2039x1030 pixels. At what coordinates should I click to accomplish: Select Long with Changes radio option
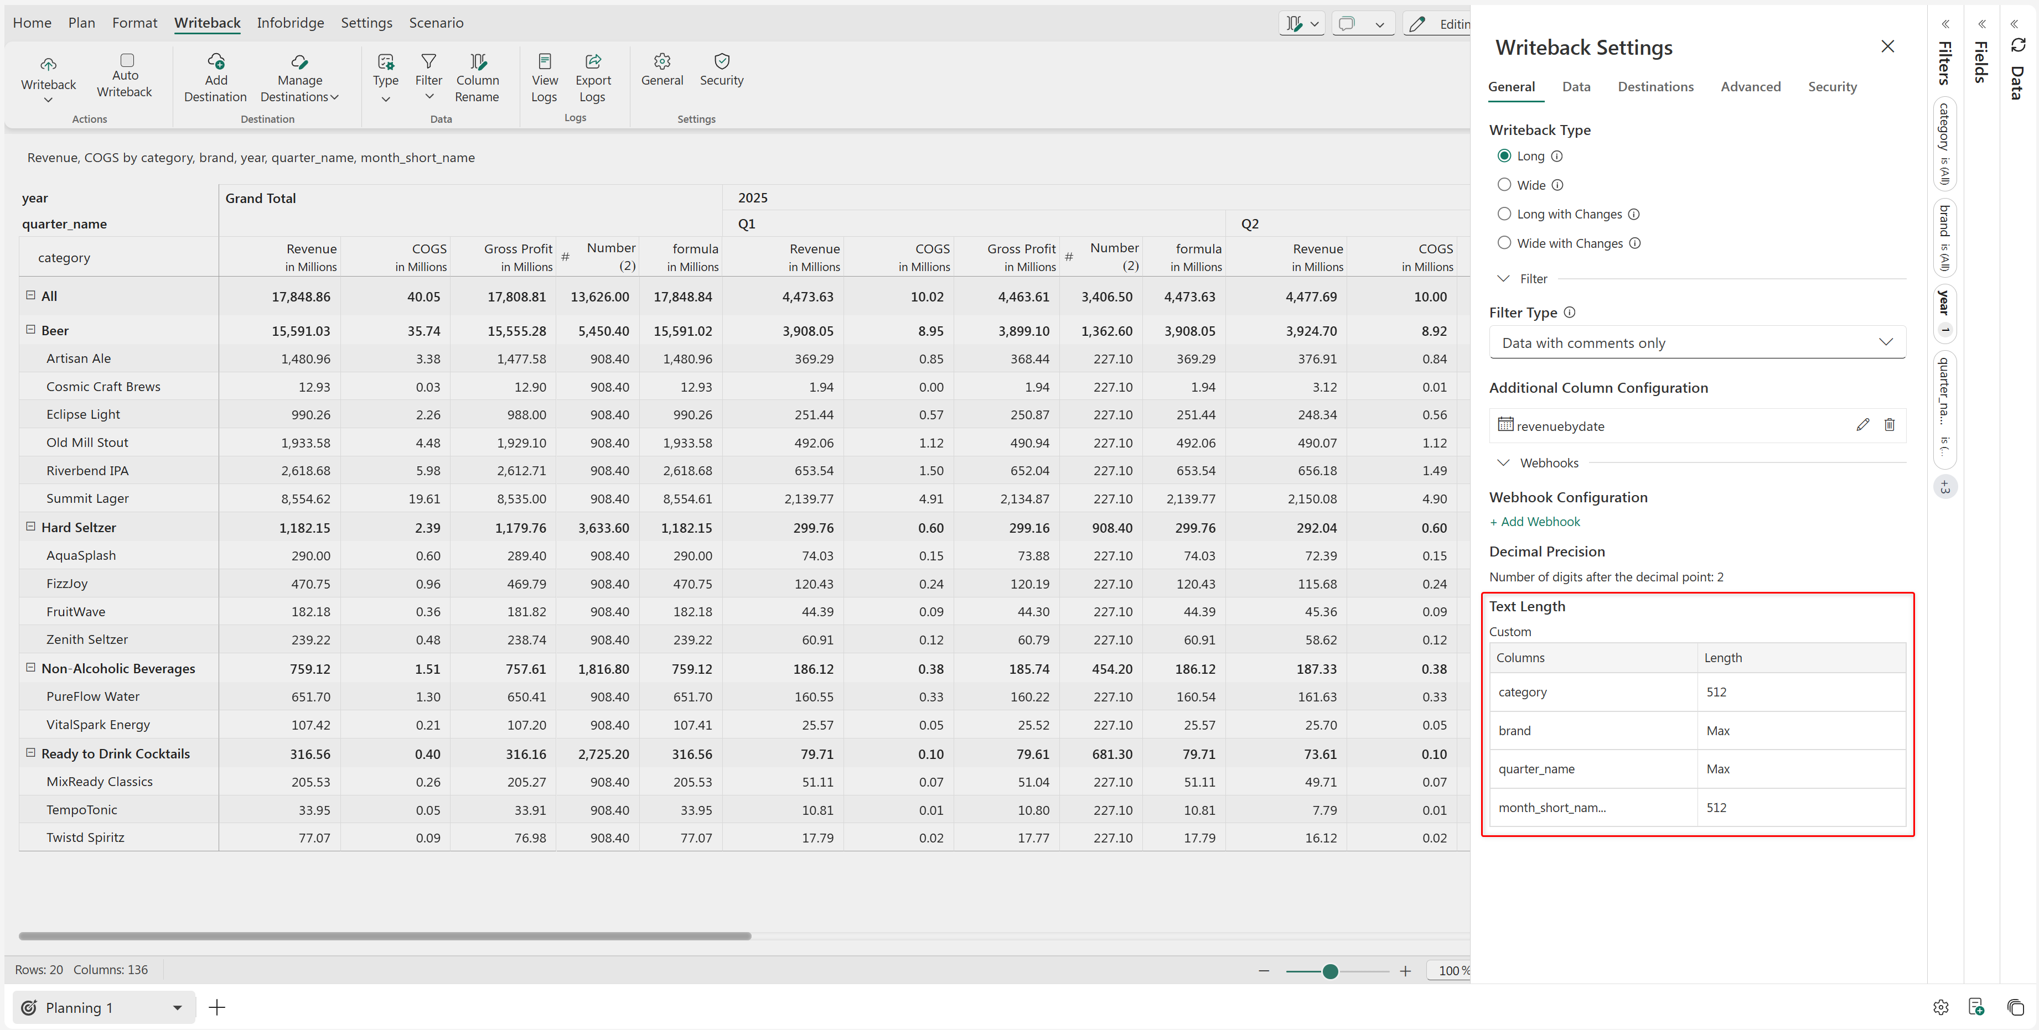[x=1504, y=214]
